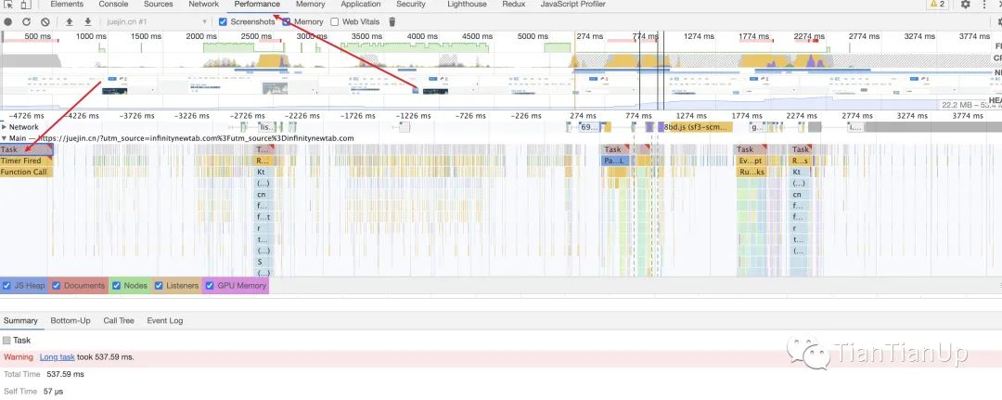This screenshot has height=400, width=1002.
Task: Start recording with the record button
Action: coord(8,21)
